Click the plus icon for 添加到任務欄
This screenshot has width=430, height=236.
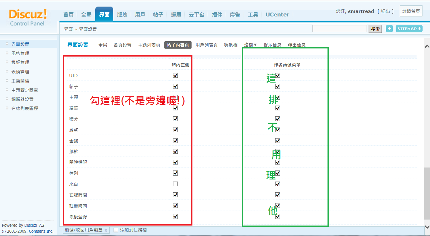click(x=116, y=230)
